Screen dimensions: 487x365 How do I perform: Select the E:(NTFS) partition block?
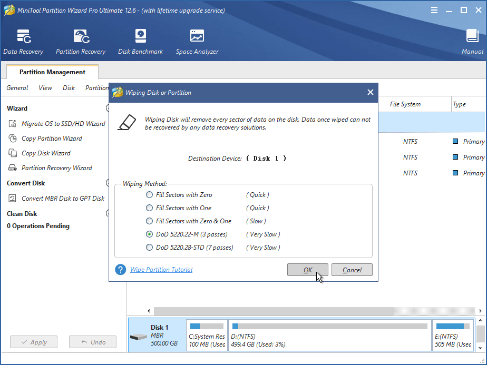coord(453,335)
